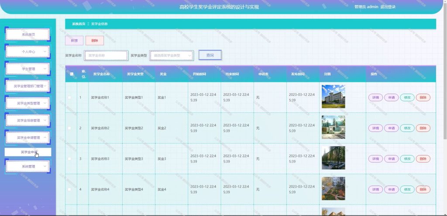Click the 删除 button above the table
Viewport: 447px width, 216px height.
pyautogui.click(x=95, y=40)
